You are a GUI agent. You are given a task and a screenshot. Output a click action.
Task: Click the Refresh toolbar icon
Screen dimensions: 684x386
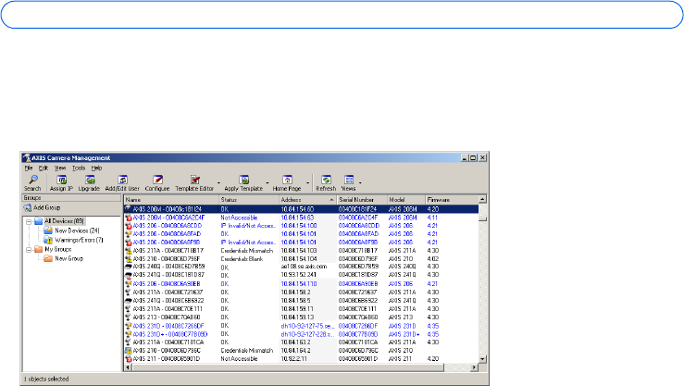coord(325,181)
